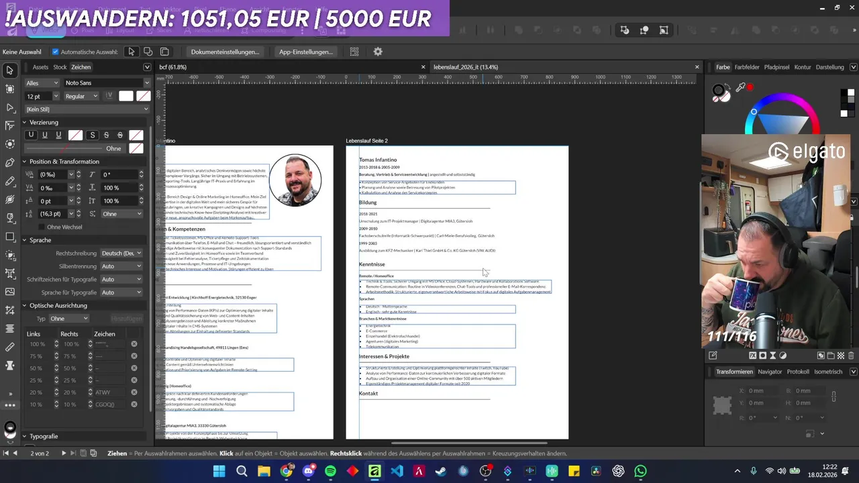859x483 pixels.
Task: Select the Place Image tool
Action: (x=9, y=292)
